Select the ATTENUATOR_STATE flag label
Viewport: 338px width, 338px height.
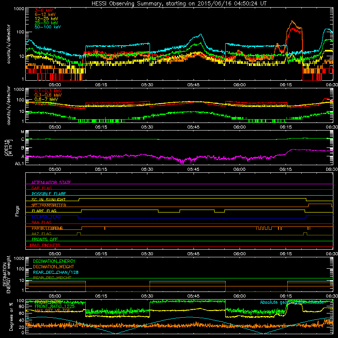point(51,183)
